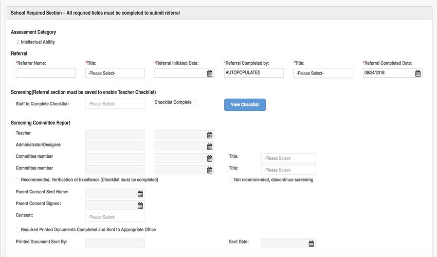Image resolution: width=437 pixels, height=257 pixels.
Task: Check Required Printed Documents Completed checkbox
Action: (x=18, y=230)
